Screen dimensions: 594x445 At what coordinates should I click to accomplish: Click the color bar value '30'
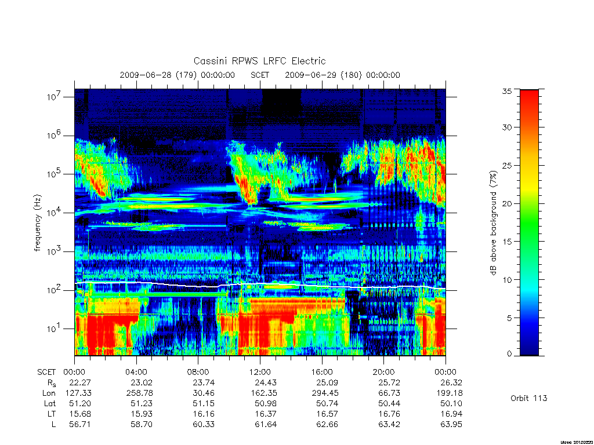pos(507,127)
